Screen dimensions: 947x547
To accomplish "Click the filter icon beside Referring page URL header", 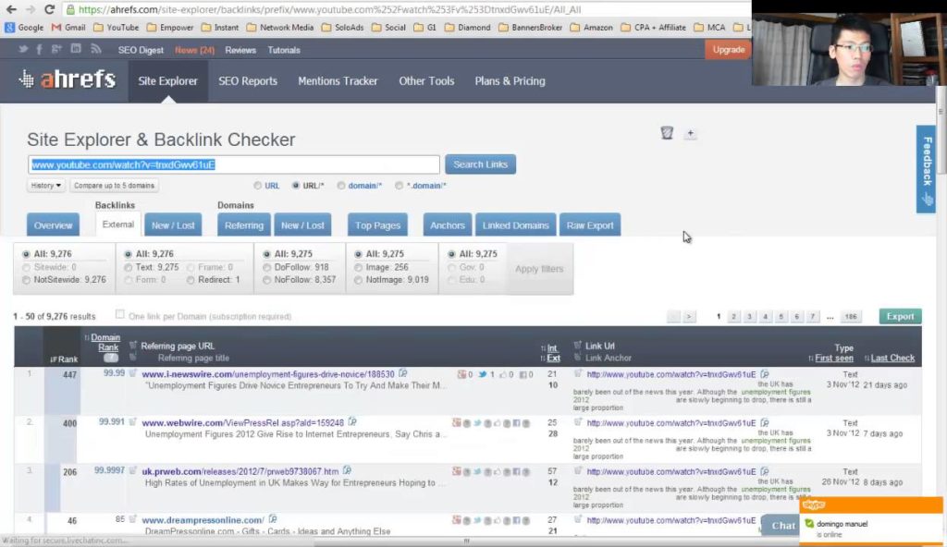I will [x=133, y=346].
